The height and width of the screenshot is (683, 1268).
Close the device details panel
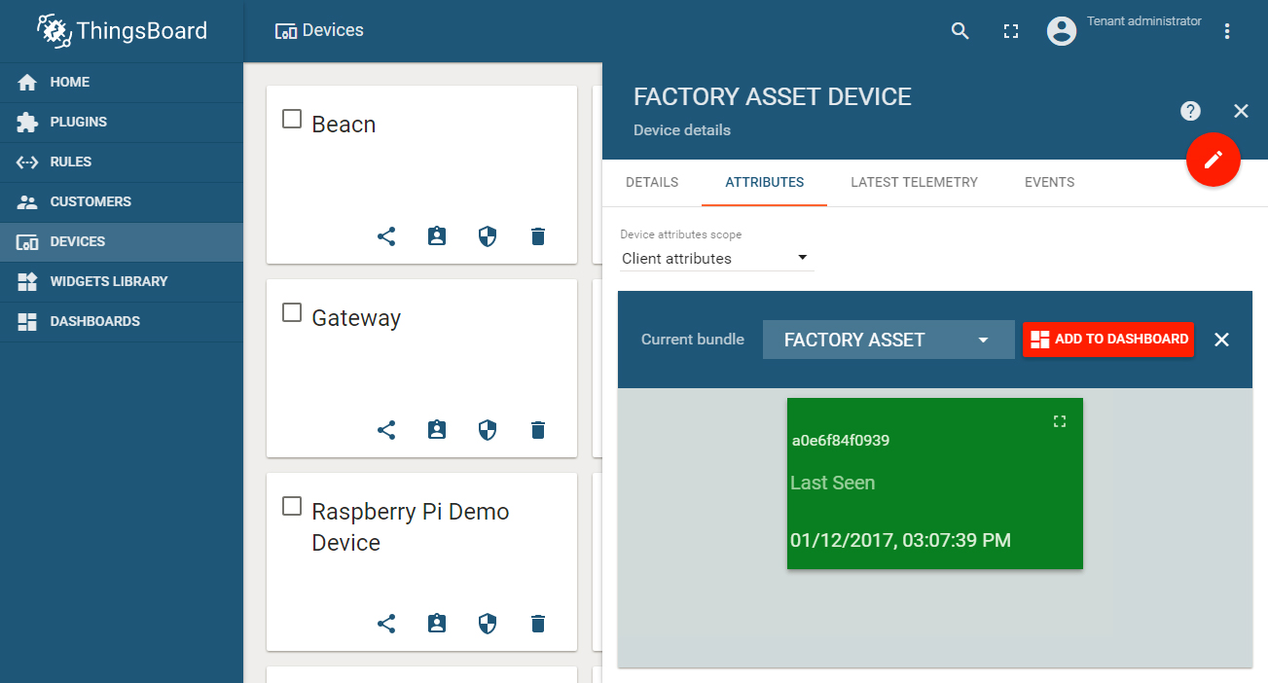tap(1241, 111)
